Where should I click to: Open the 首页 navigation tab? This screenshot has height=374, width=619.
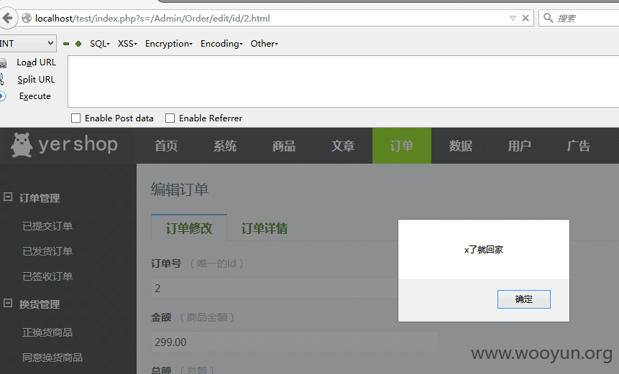(166, 146)
